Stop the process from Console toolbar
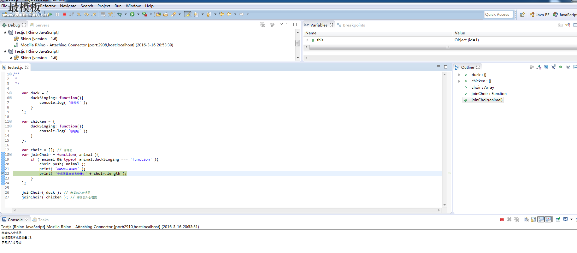 [x=502, y=220]
